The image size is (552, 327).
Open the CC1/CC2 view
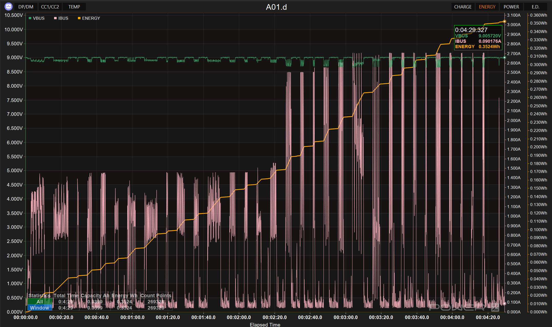click(x=50, y=7)
